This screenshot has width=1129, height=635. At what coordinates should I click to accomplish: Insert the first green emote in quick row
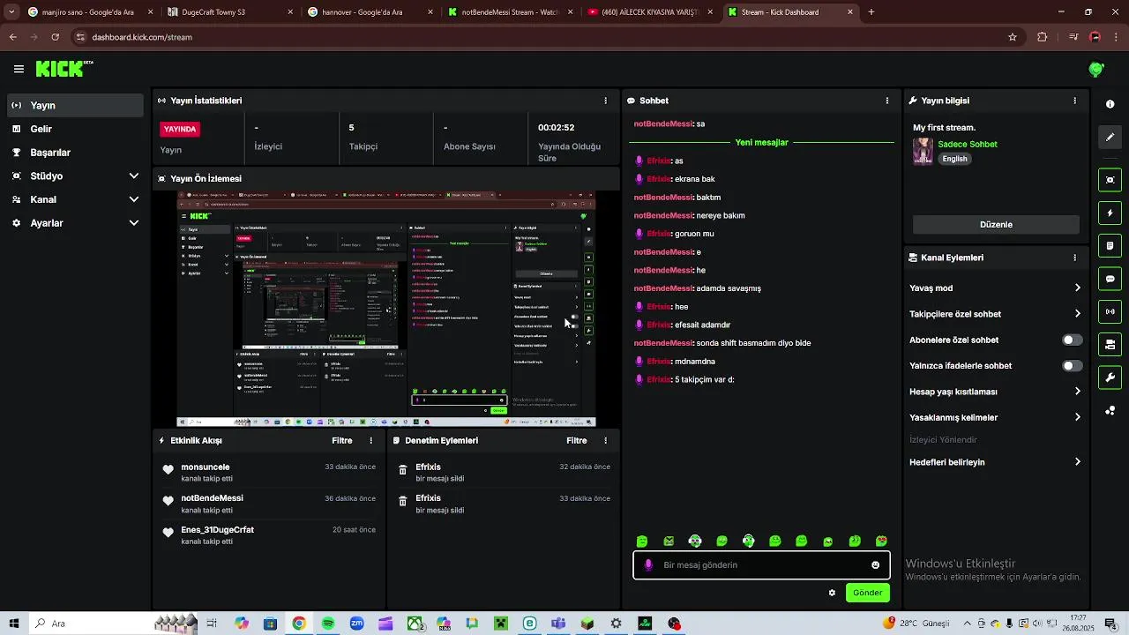[642, 542]
